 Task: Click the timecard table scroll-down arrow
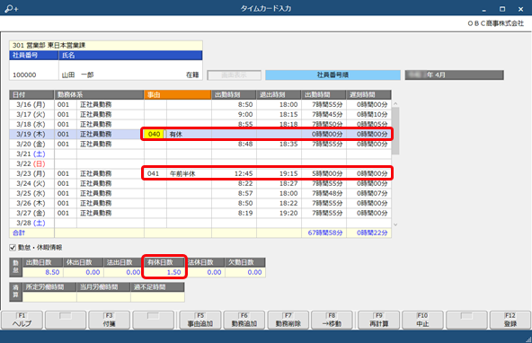[x=395, y=224]
